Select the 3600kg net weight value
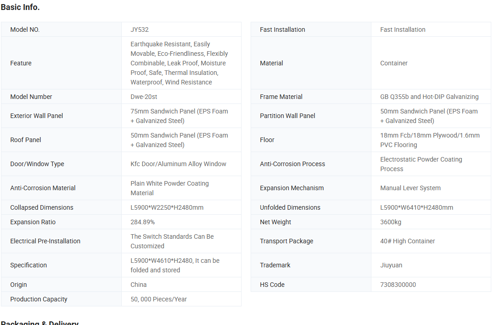Image resolution: width=494 pixels, height=325 pixels. [x=390, y=222]
